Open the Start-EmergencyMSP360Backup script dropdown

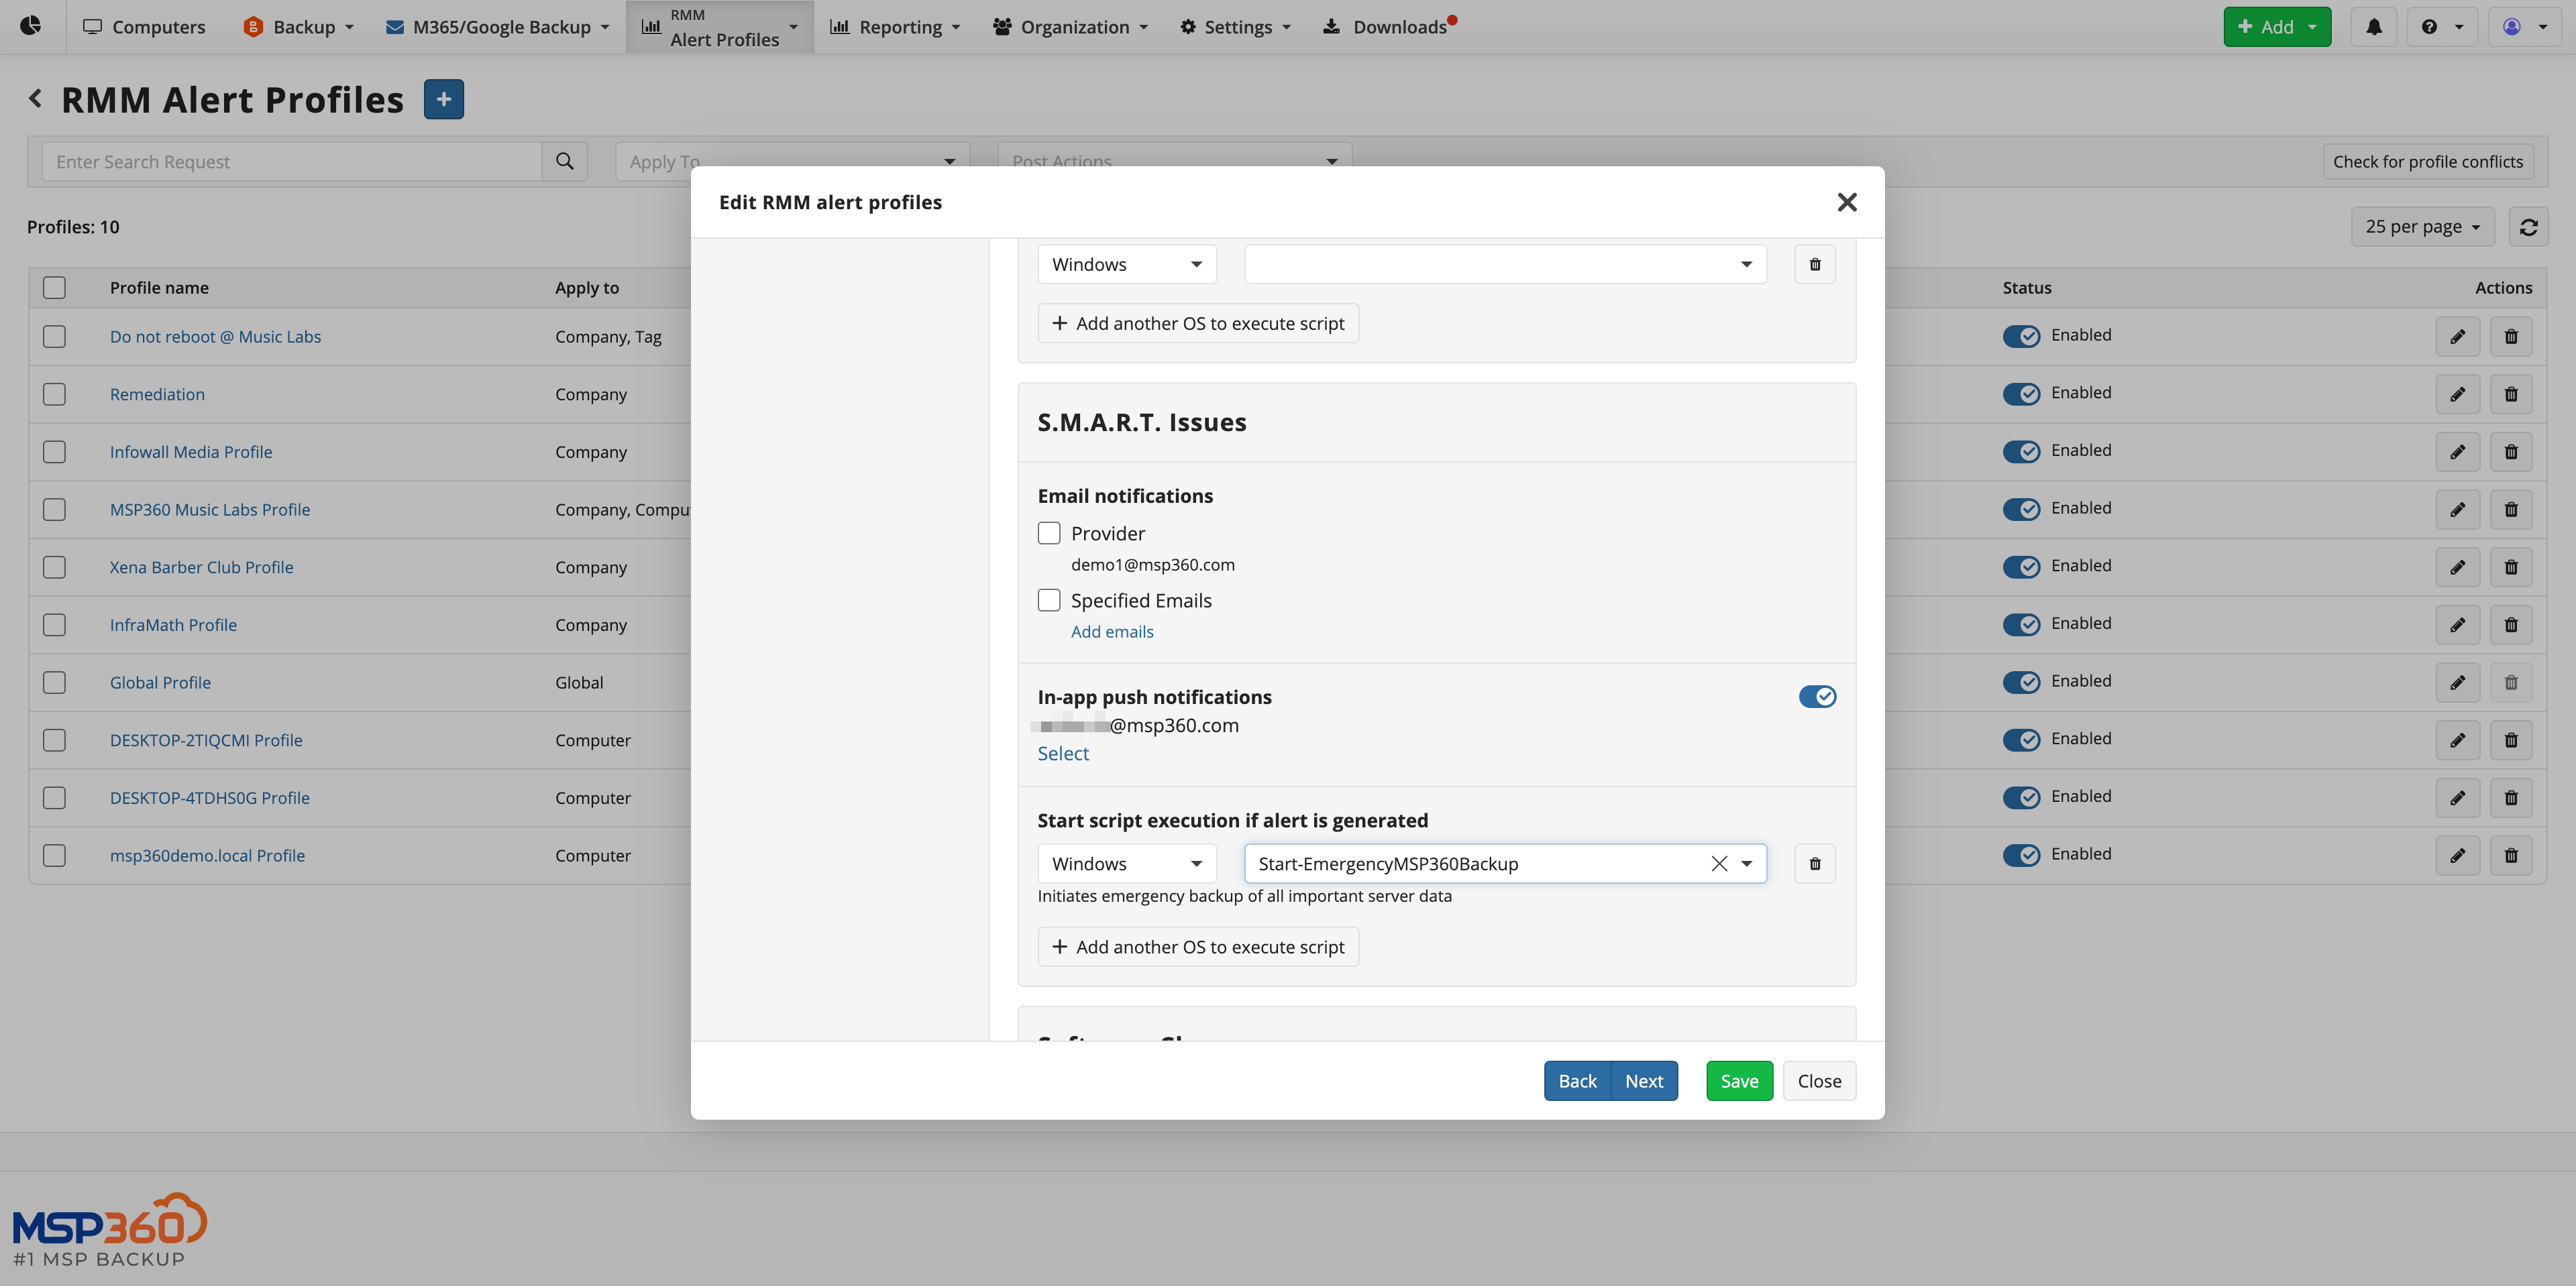pos(1746,864)
